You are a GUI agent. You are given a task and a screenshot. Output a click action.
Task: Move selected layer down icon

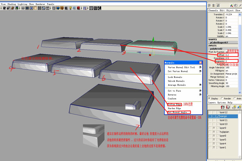point(228,107)
